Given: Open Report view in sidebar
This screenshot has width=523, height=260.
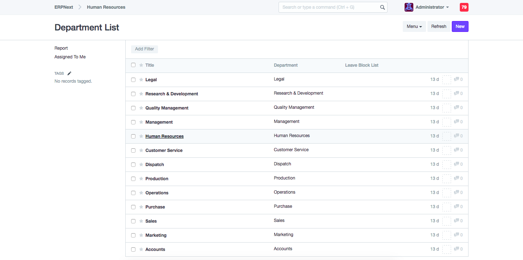Looking at the screenshot, I should pos(61,48).
